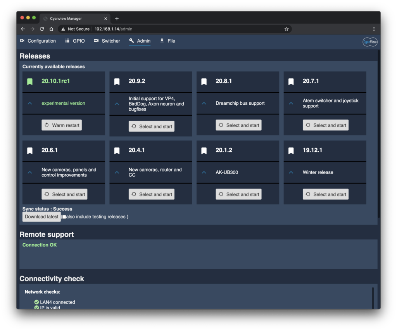Viewport: 397px width, 331px height.
Task: Click the Not Secure warning icon
Action: pyautogui.click(x=63, y=29)
